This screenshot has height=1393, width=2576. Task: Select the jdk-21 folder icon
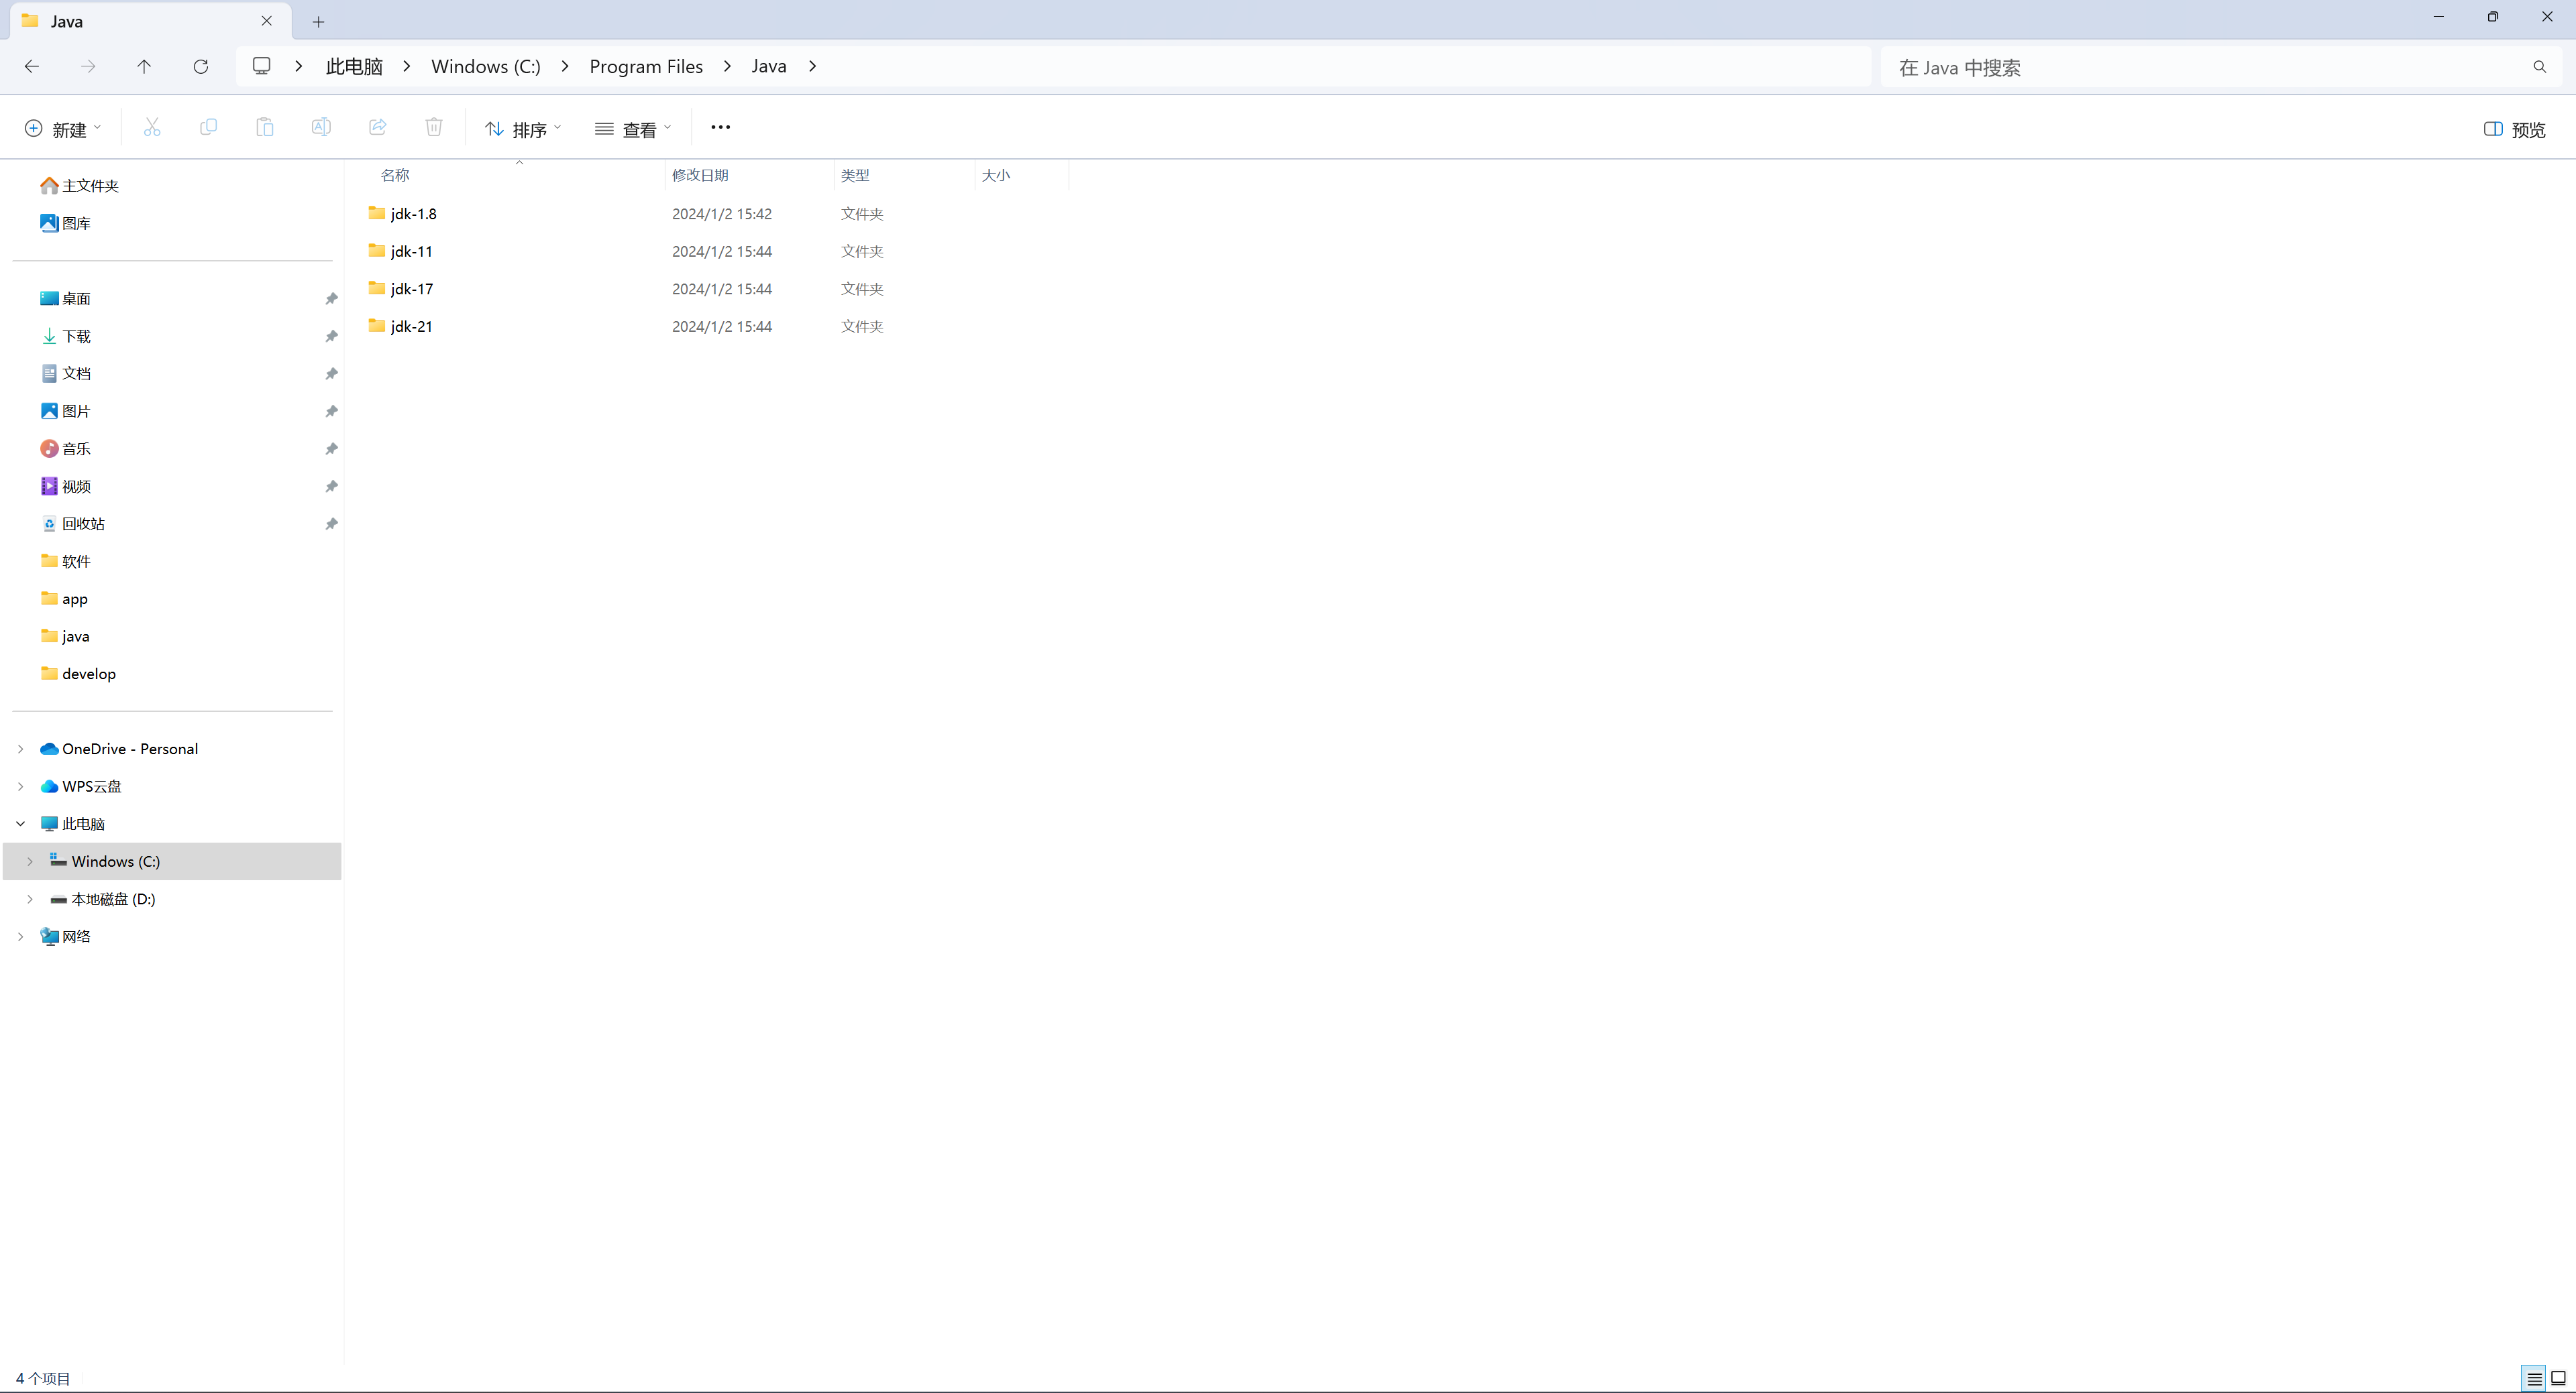click(377, 326)
